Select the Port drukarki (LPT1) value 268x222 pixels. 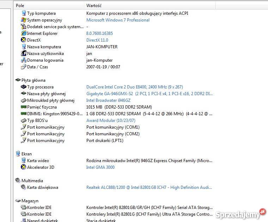[x=105, y=141]
